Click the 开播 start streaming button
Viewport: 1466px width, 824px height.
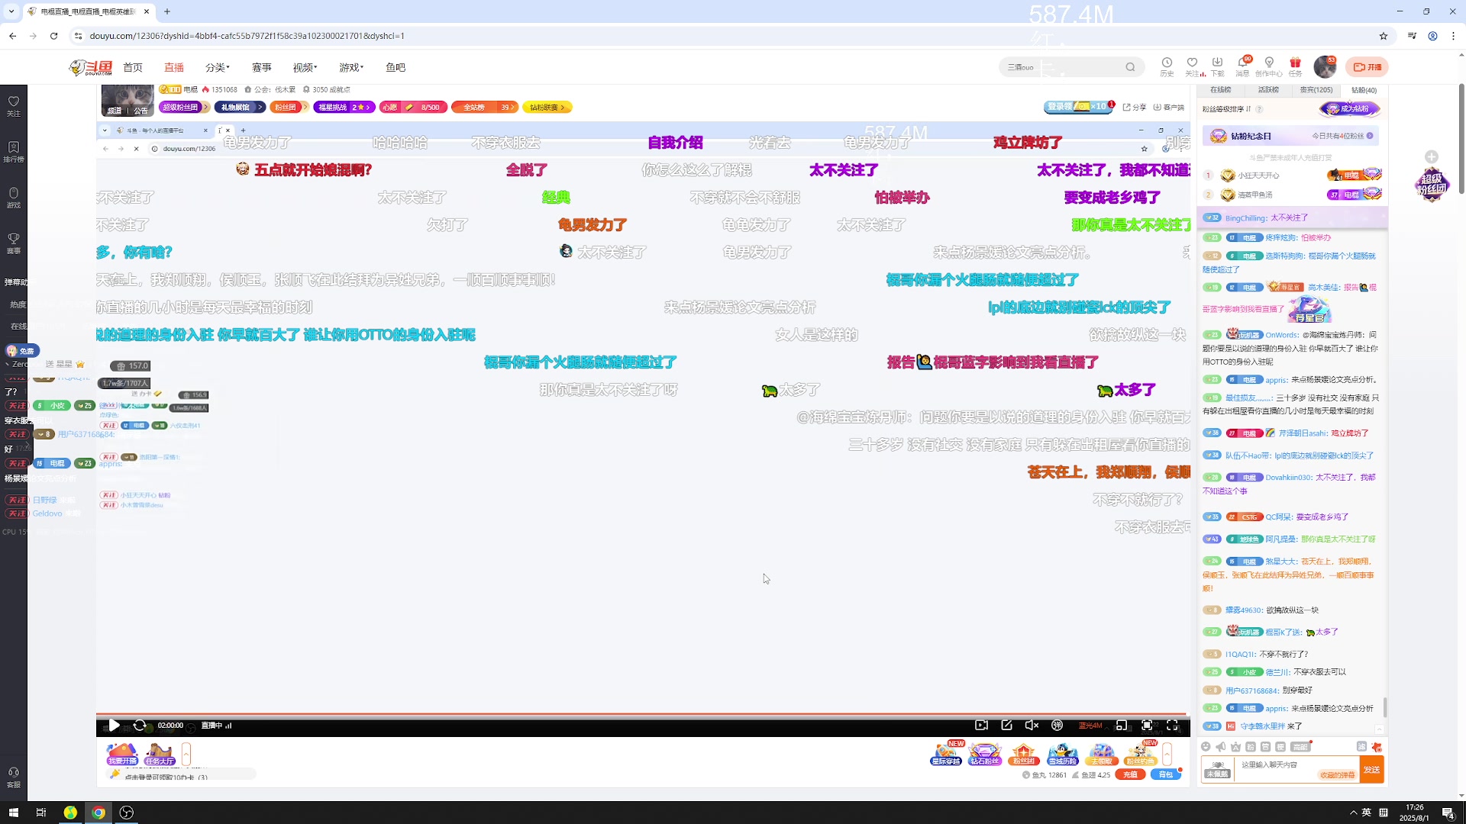1367,67
